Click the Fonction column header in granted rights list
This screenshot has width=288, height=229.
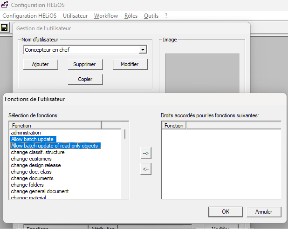174,126
